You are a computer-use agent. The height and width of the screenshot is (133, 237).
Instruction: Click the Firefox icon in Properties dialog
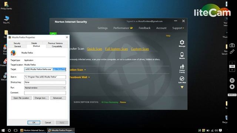pyautogui.click(x=13, y=53)
